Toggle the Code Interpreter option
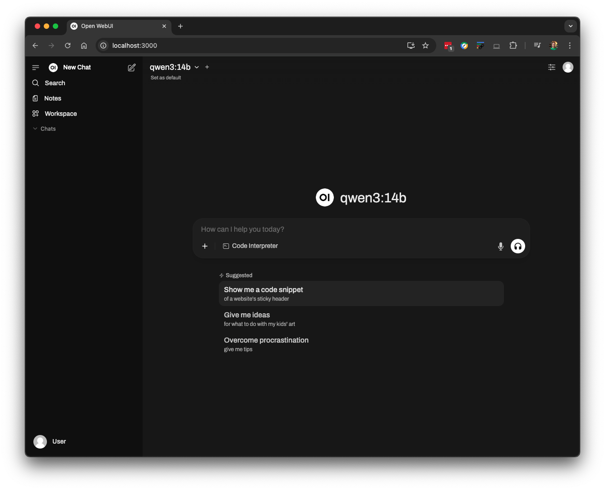Screen dimensions: 605x490 (250, 246)
